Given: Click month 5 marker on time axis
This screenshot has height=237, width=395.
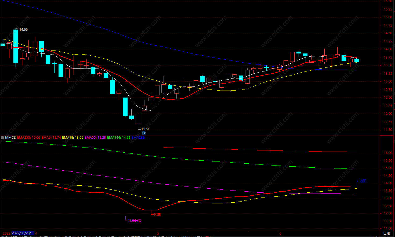Looking at the screenshot, I should coord(158,233).
